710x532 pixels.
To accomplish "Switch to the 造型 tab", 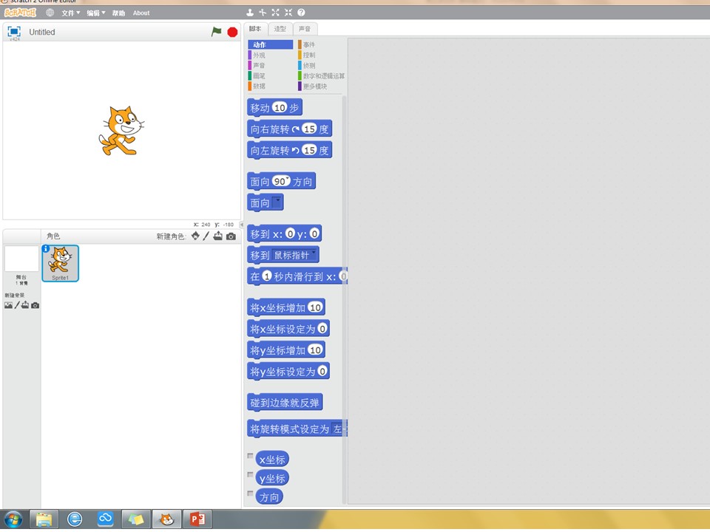I will [280, 29].
